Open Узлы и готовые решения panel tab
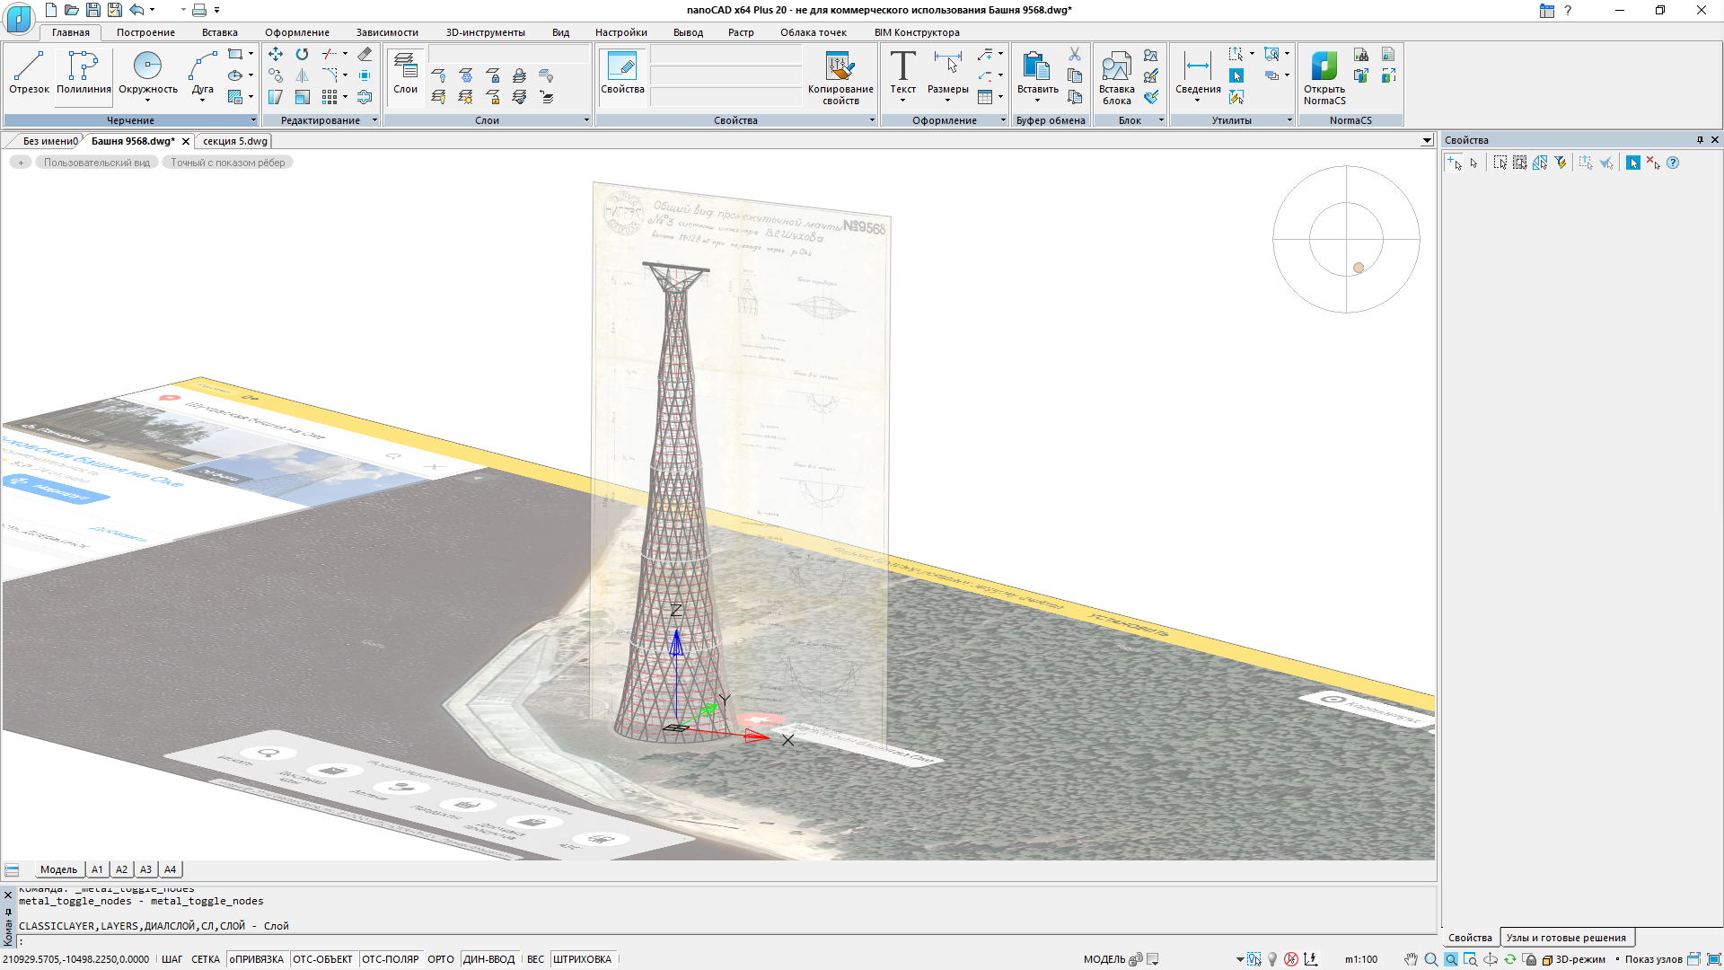Screen dimensions: 1724x970 pyautogui.click(x=1565, y=938)
